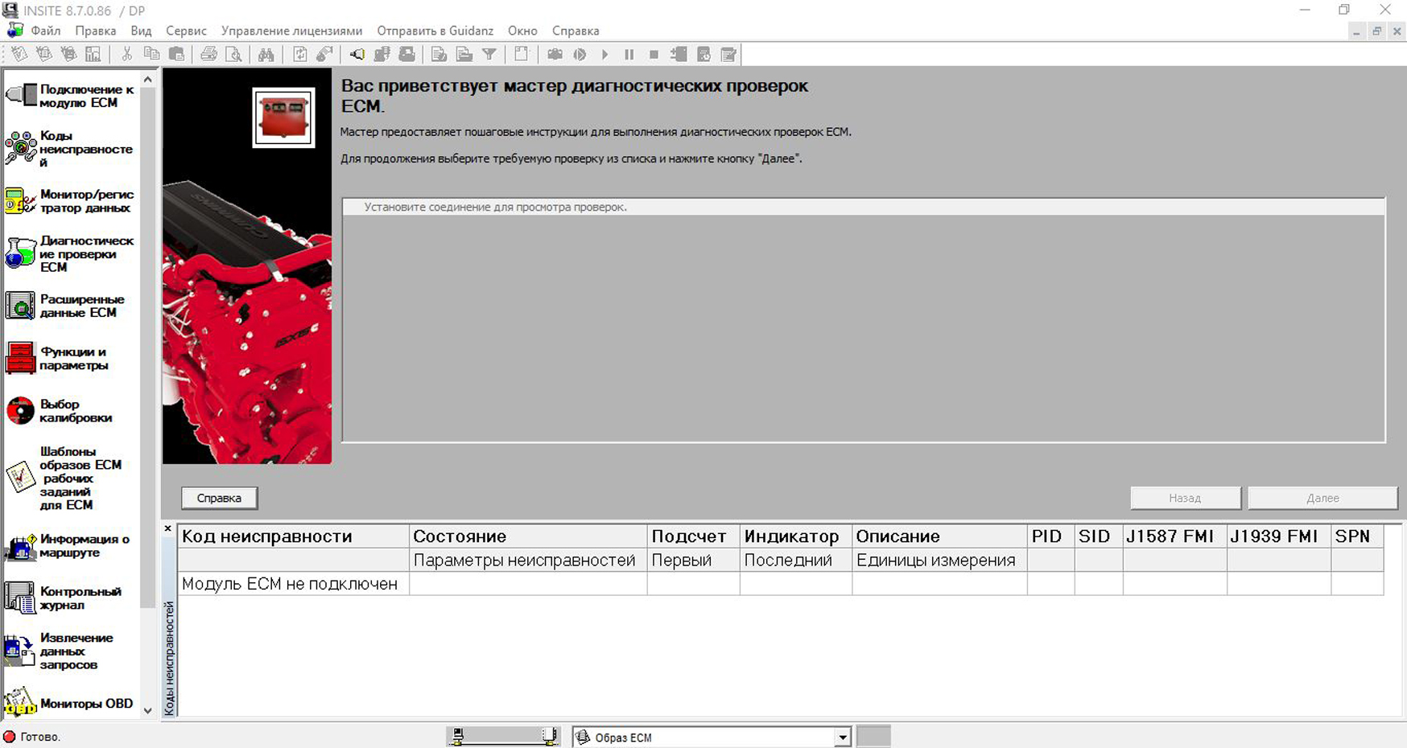Viewport: 1407px width, 748px height.
Task: Open ECM connection from sidebar
Action: 71,97
